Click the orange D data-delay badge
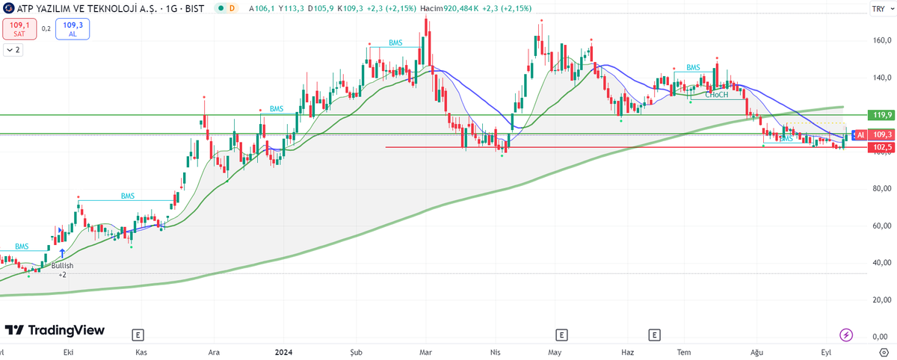Image resolution: width=897 pixels, height=360 pixels. point(232,8)
